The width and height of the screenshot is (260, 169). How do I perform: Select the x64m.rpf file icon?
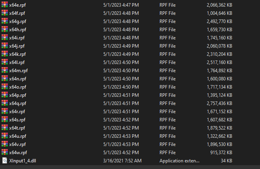click(4, 71)
